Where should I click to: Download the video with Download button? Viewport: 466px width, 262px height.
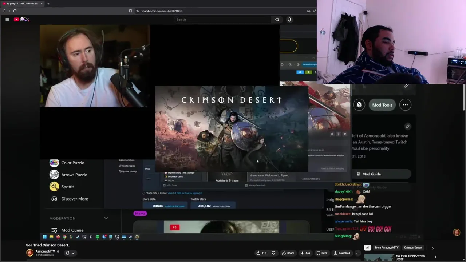[342, 253]
